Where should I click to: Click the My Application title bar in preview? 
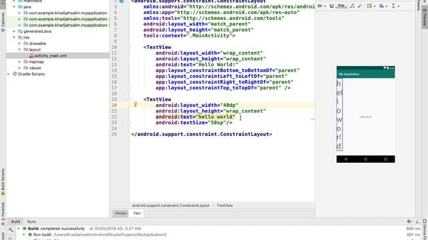click(366, 74)
